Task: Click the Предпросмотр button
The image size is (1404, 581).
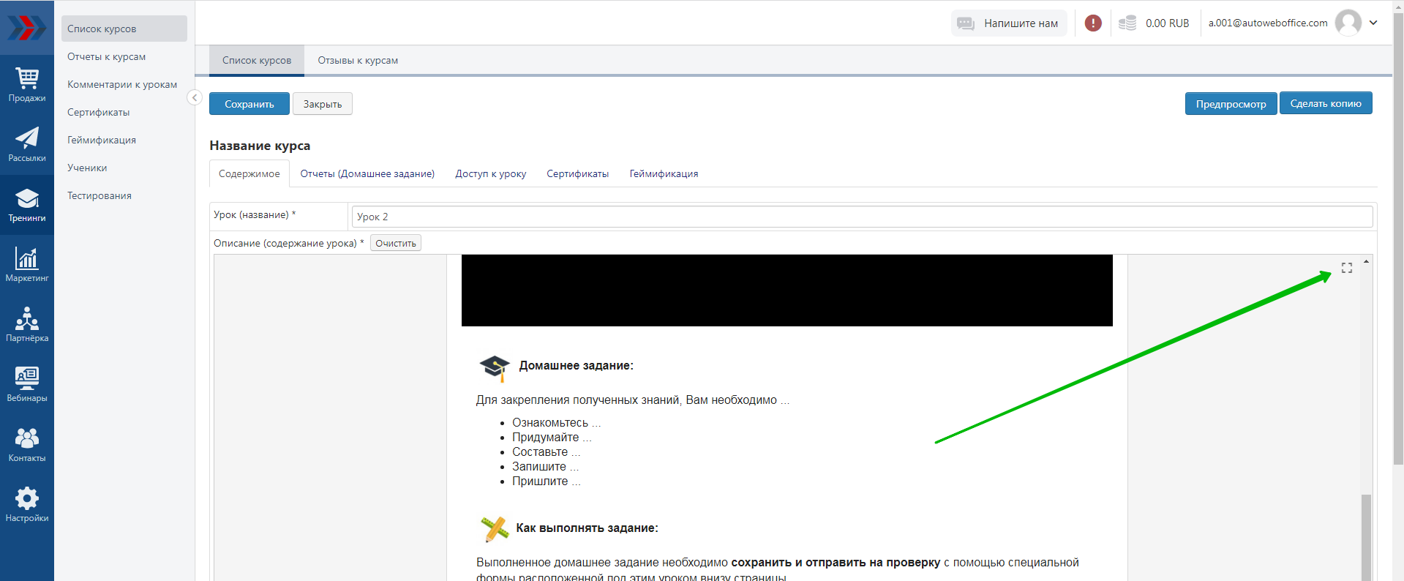Action: click(1231, 104)
